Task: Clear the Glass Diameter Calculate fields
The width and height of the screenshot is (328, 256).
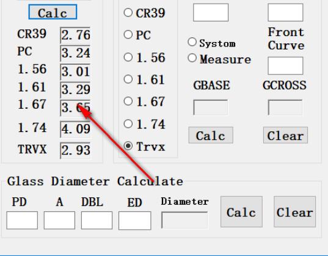Action: pos(295,211)
